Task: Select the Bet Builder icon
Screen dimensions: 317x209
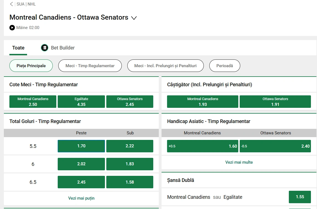Action: coord(44,48)
